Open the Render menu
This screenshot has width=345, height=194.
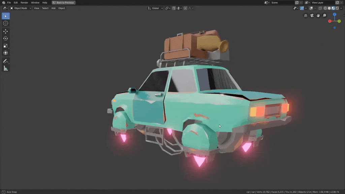tap(24, 2)
